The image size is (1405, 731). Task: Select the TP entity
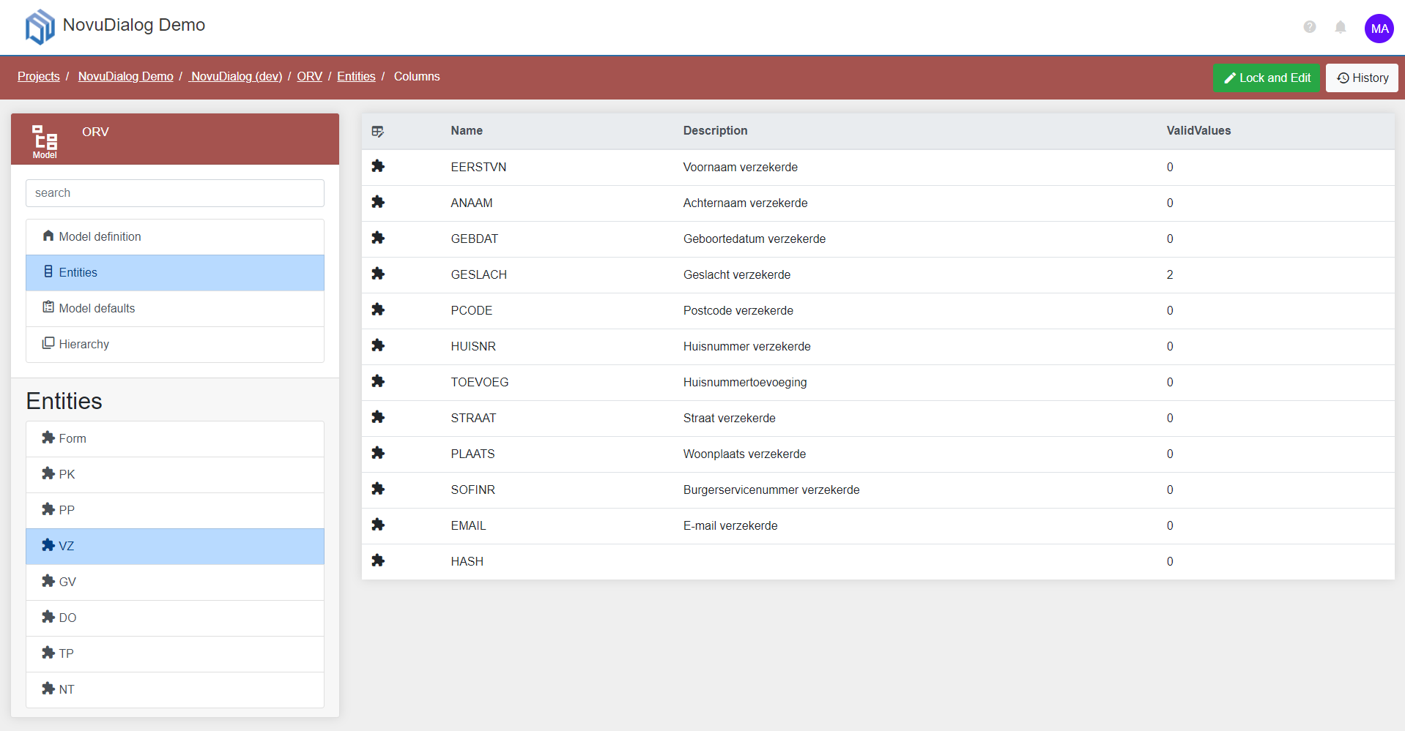[175, 654]
